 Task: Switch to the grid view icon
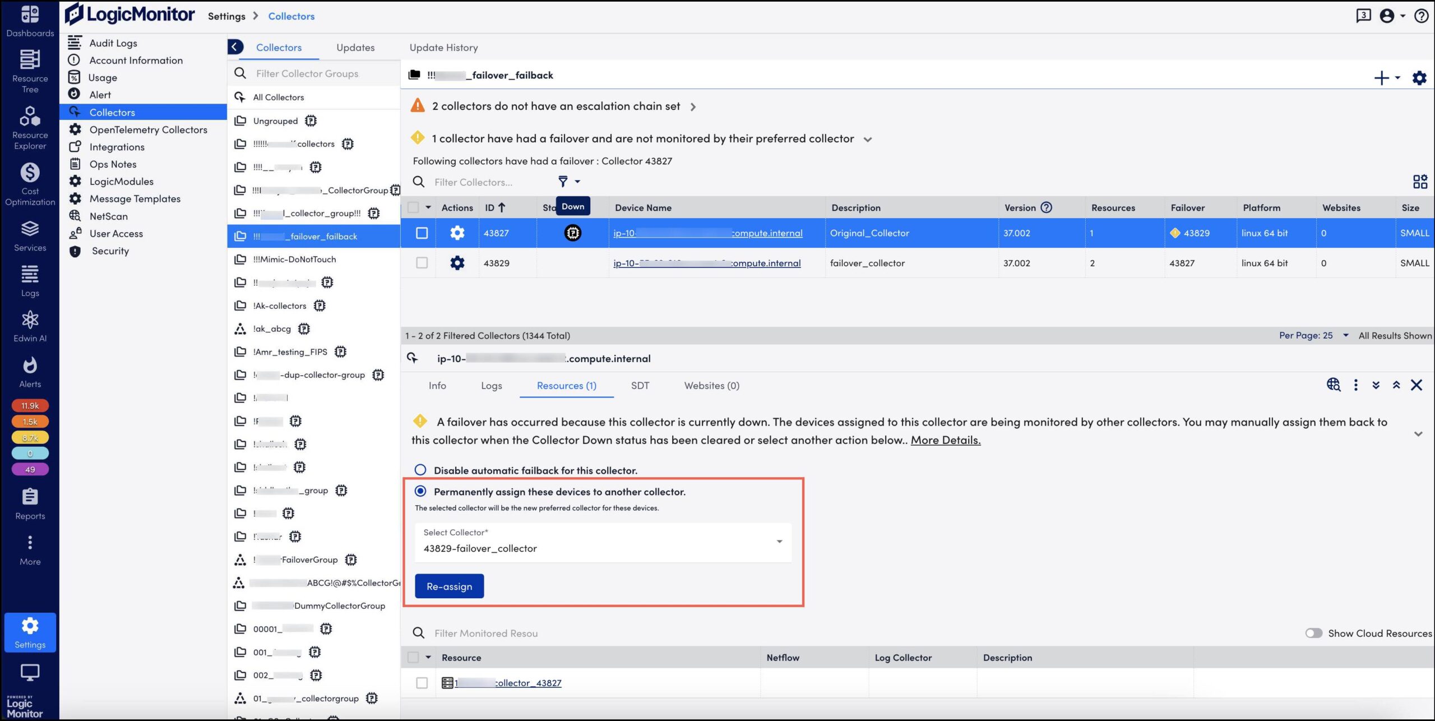point(1420,182)
